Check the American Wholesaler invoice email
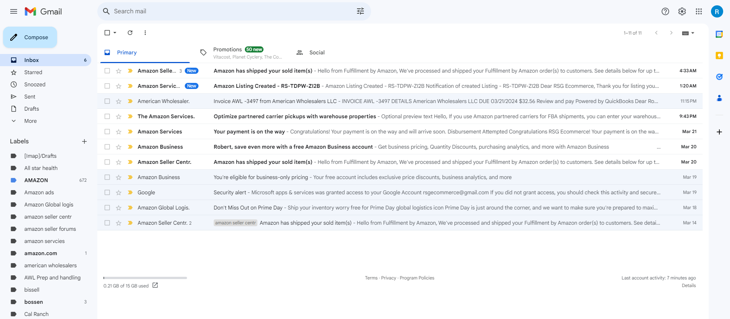730x319 pixels. [107, 101]
